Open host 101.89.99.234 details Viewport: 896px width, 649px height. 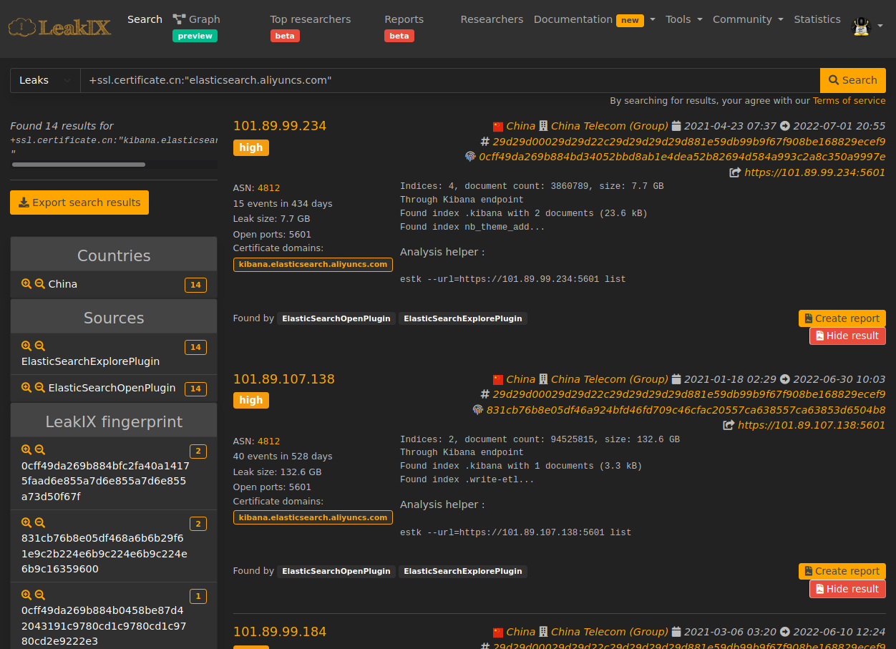(x=280, y=126)
